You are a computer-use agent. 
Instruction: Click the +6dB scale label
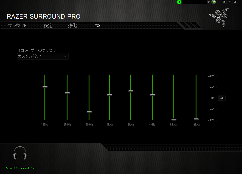coord(213,87)
